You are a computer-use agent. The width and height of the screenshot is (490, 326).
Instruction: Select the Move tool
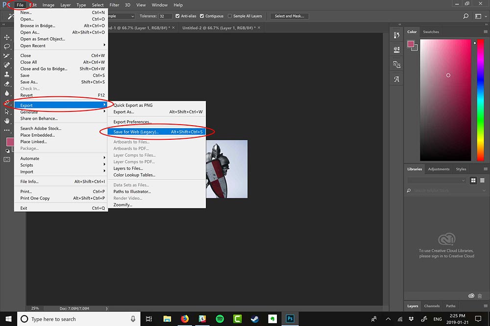[x=7, y=37]
